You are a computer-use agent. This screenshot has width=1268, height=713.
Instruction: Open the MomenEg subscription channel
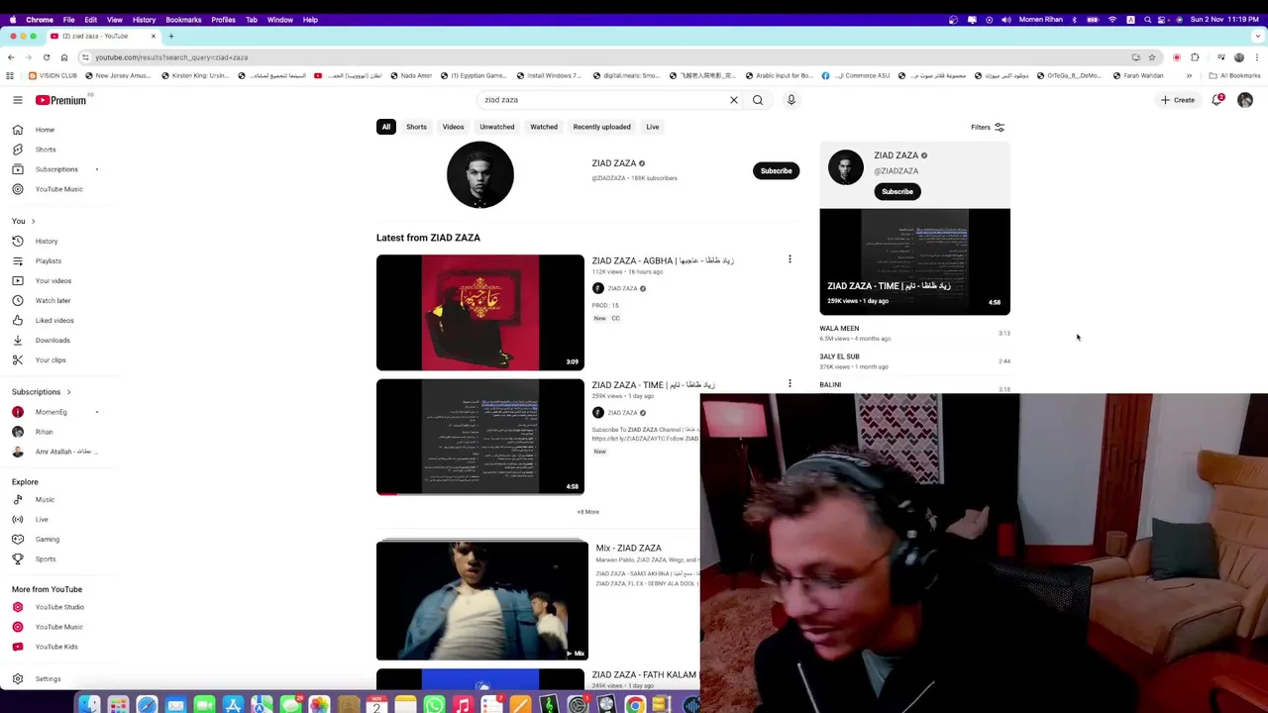pyautogui.click(x=52, y=412)
